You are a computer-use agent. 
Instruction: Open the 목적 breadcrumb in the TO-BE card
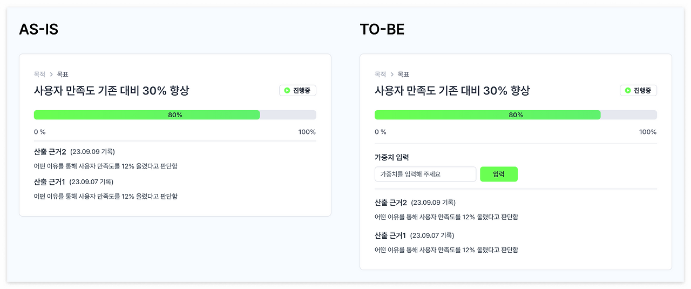tap(380, 75)
